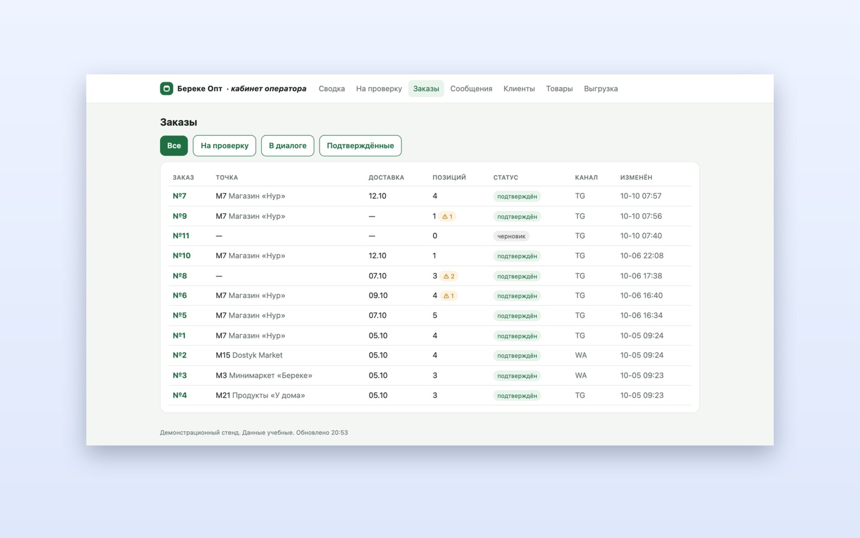Open order №10

click(x=181, y=256)
